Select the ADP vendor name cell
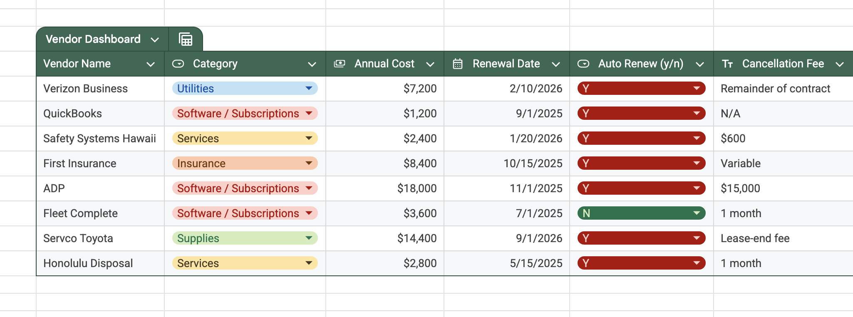This screenshot has height=317, width=853. coord(100,188)
